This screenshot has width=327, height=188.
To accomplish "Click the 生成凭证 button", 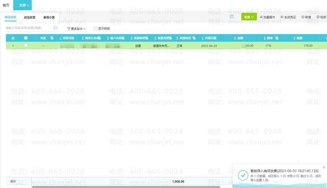I will point(288,17).
